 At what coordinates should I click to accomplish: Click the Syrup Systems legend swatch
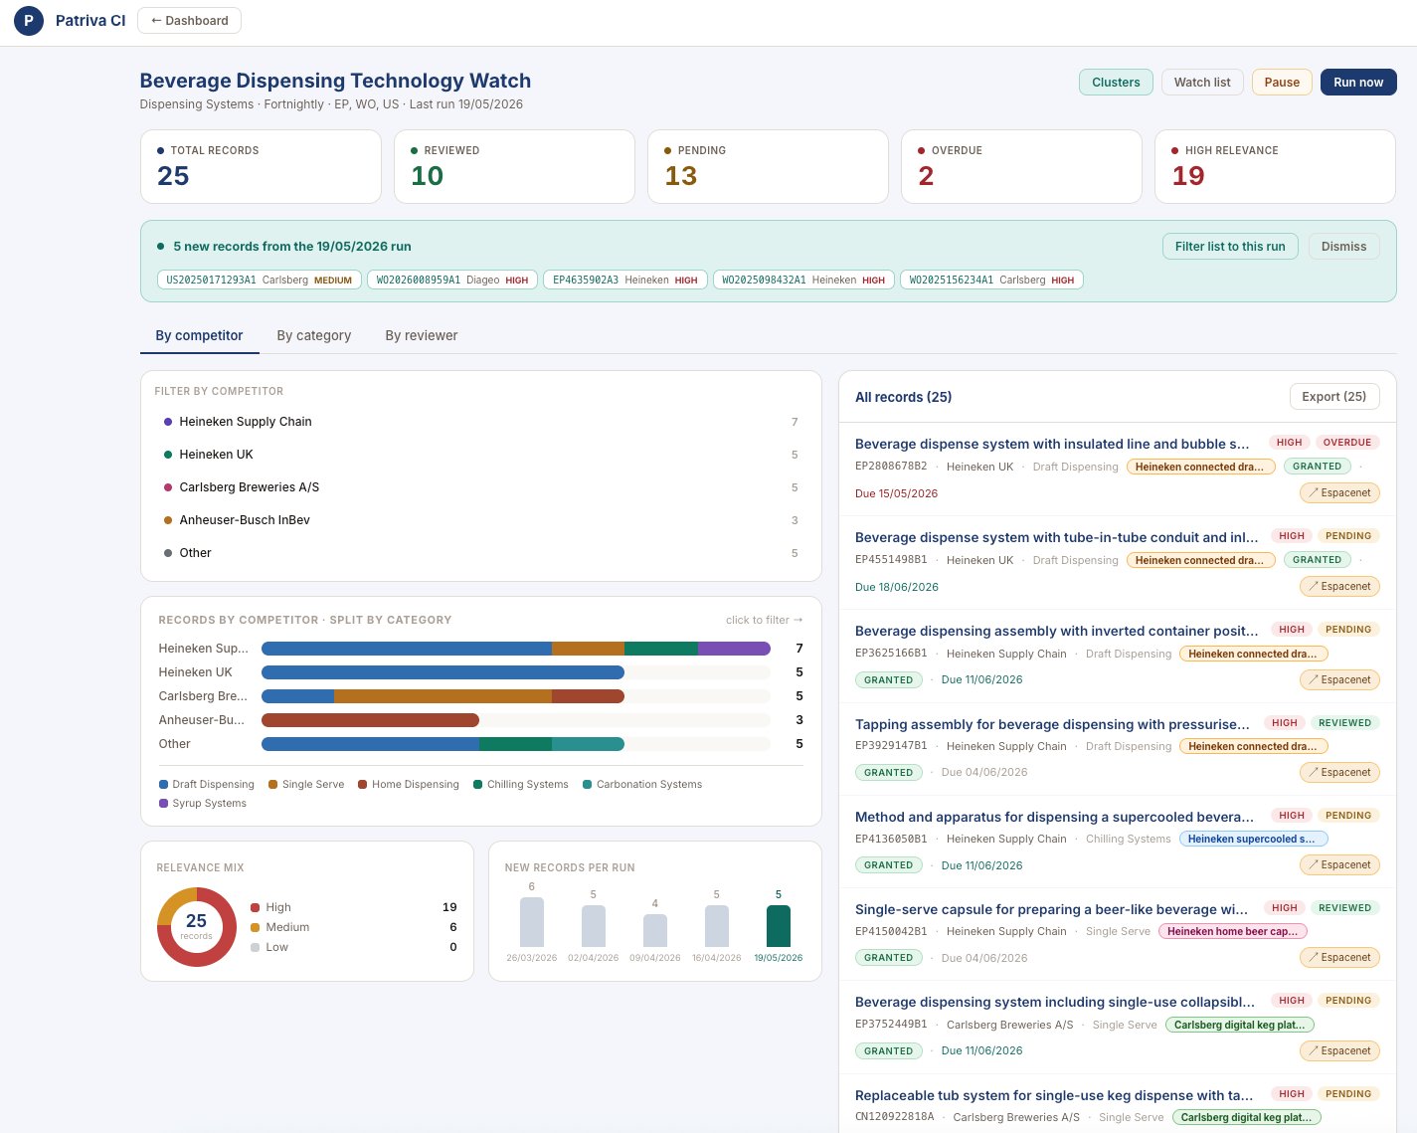(164, 804)
